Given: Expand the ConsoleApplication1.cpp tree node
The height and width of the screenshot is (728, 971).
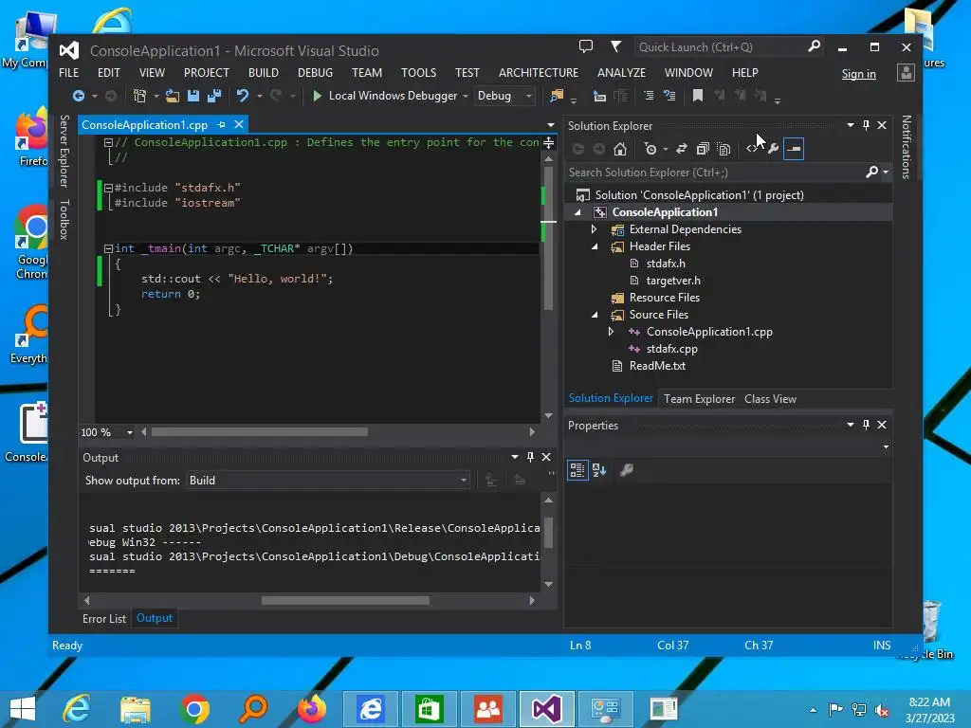Looking at the screenshot, I should coord(612,332).
